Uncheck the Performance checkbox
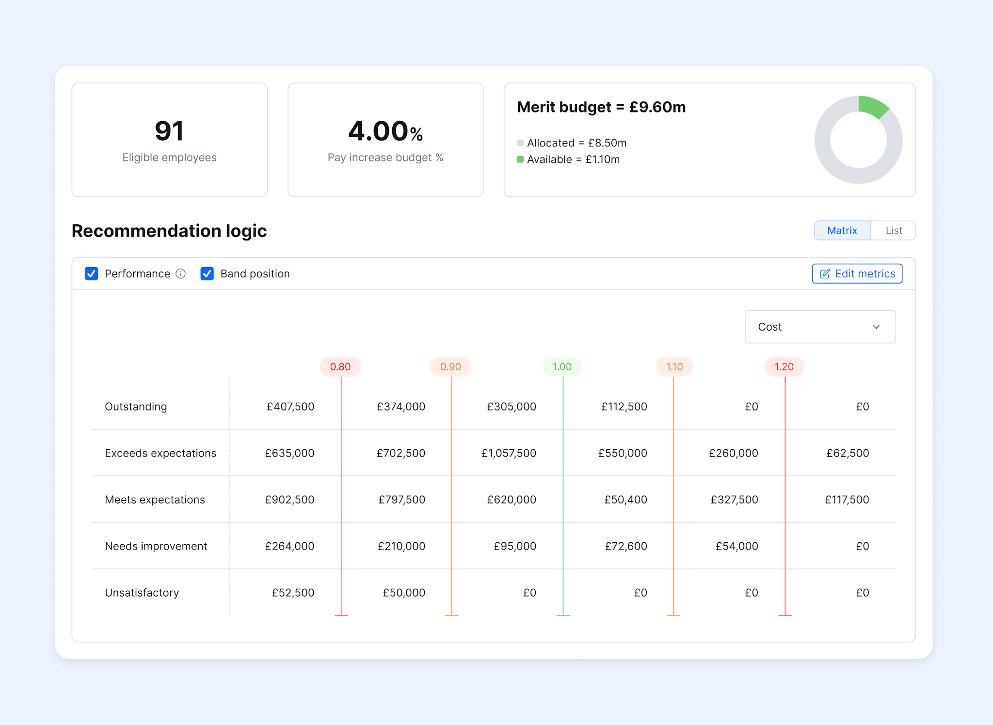This screenshot has width=993, height=725. [92, 274]
